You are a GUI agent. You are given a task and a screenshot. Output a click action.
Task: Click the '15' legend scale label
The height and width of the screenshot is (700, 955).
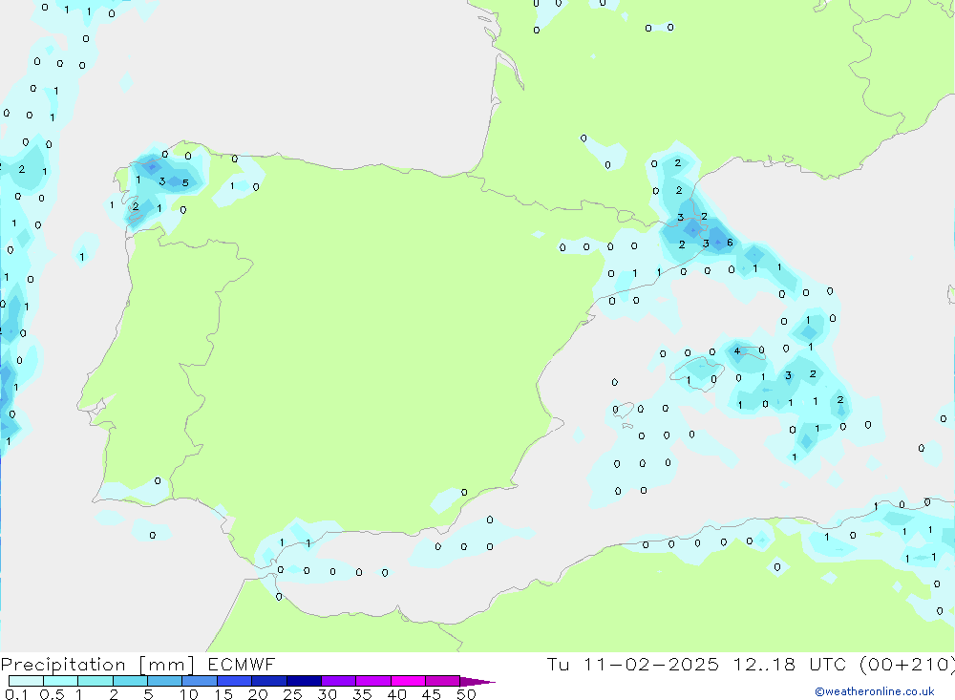click(x=223, y=694)
